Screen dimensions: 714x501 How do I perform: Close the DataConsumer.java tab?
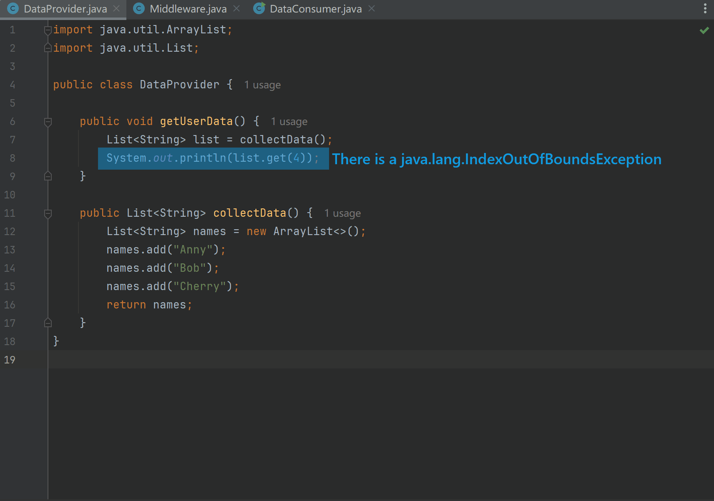point(371,8)
